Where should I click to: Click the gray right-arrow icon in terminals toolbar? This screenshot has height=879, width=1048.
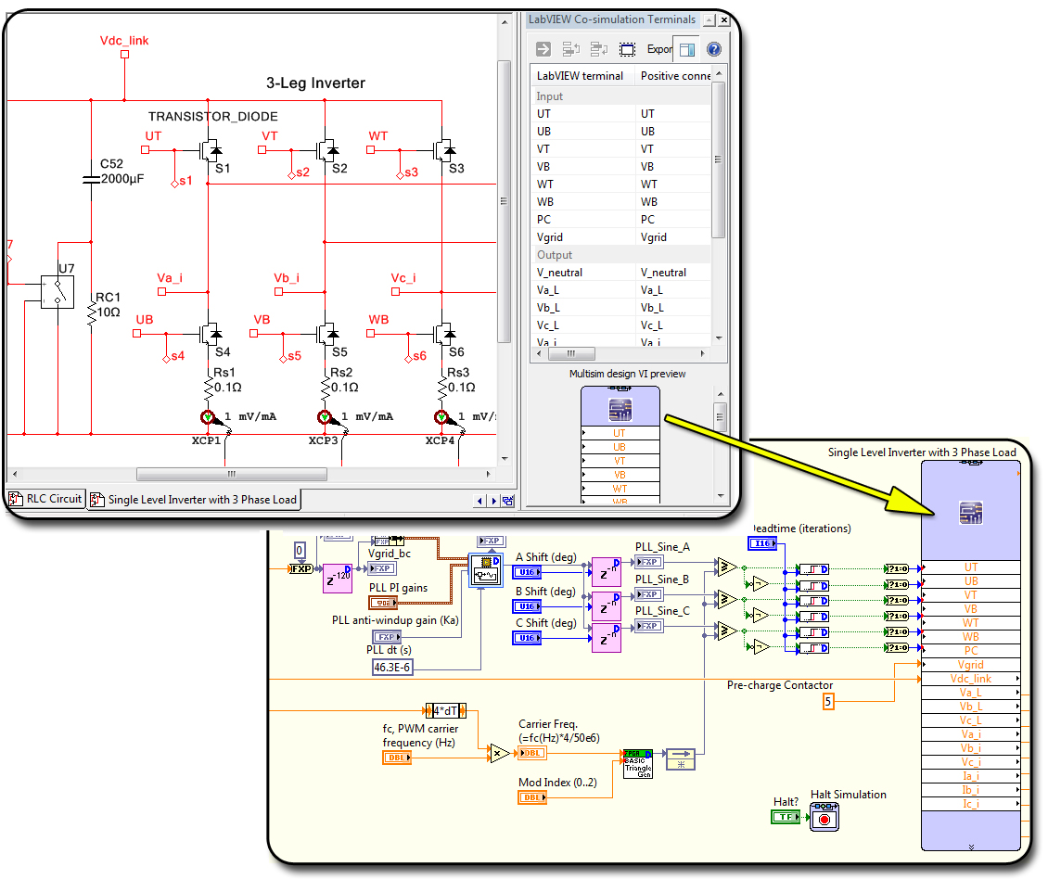(543, 49)
